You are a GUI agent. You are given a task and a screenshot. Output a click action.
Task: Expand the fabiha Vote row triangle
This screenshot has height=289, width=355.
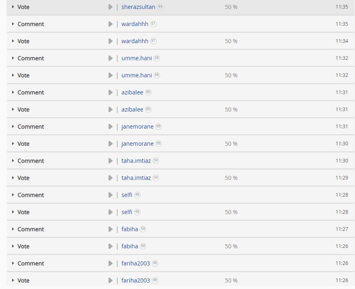[13, 246]
